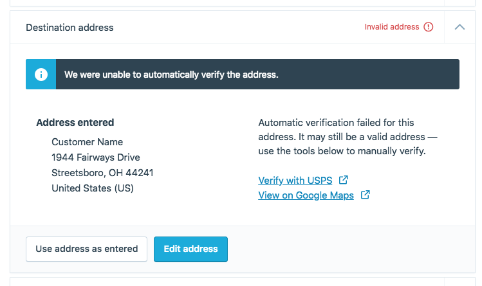
Task: Click the collapsed panel below Destination address
Action: pos(243,282)
